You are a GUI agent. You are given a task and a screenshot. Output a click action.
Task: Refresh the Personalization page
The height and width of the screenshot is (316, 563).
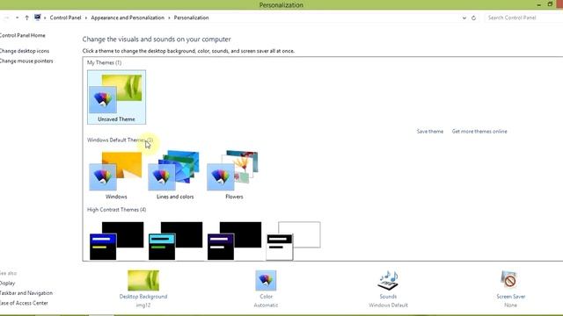tap(473, 18)
